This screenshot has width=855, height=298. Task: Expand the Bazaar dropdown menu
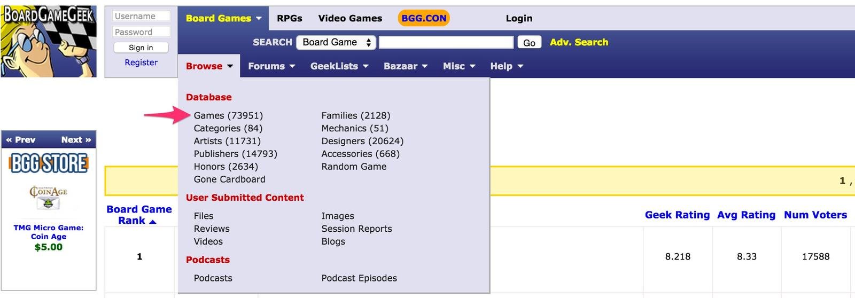406,66
